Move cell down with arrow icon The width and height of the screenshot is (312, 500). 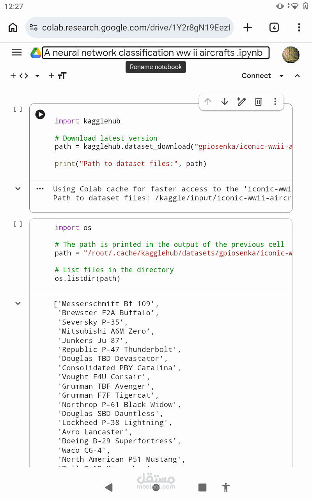225,102
